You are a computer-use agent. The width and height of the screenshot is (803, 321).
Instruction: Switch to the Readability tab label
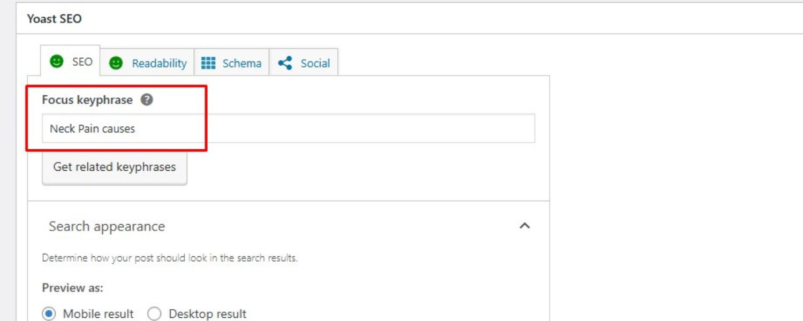point(159,63)
